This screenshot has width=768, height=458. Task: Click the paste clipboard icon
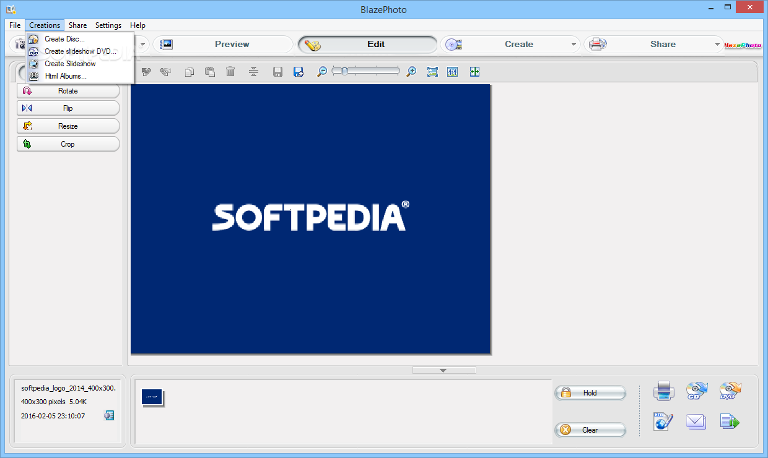click(210, 72)
